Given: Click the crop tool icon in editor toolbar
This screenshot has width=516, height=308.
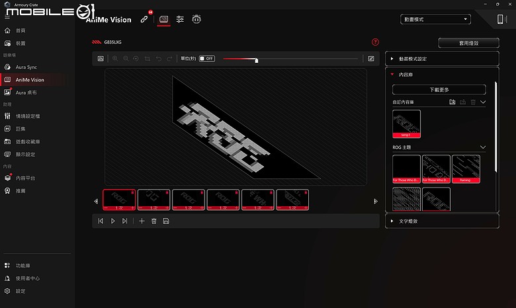Looking at the screenshot, I should pos(147,59).
